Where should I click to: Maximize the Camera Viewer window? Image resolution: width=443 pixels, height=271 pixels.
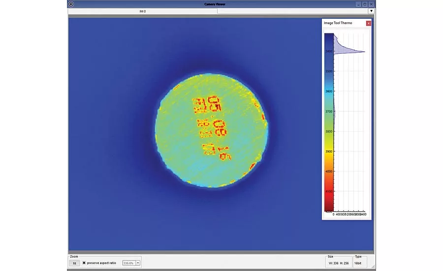(365, 4)
